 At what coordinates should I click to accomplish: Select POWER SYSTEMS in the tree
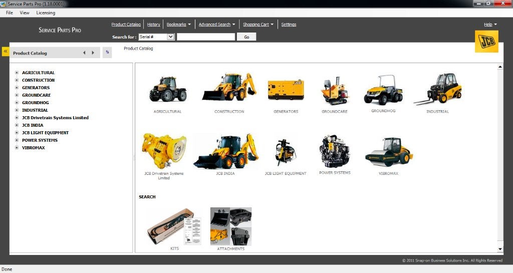pyautogui.click(x=40, y=140)
